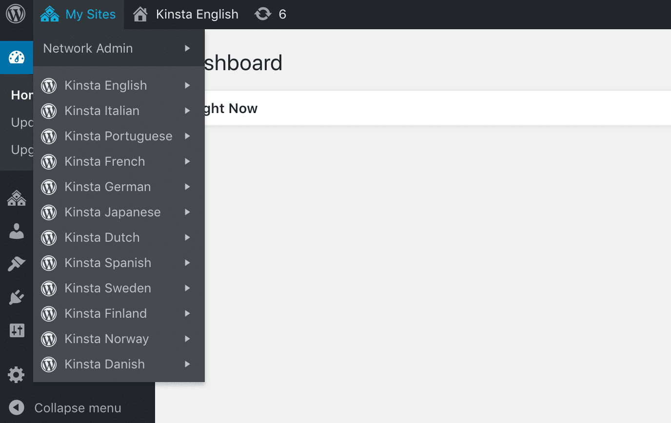The height and width of the screenshot is (423, 671).
Task: Open the My Sites menu
Action: click(78, 14)
